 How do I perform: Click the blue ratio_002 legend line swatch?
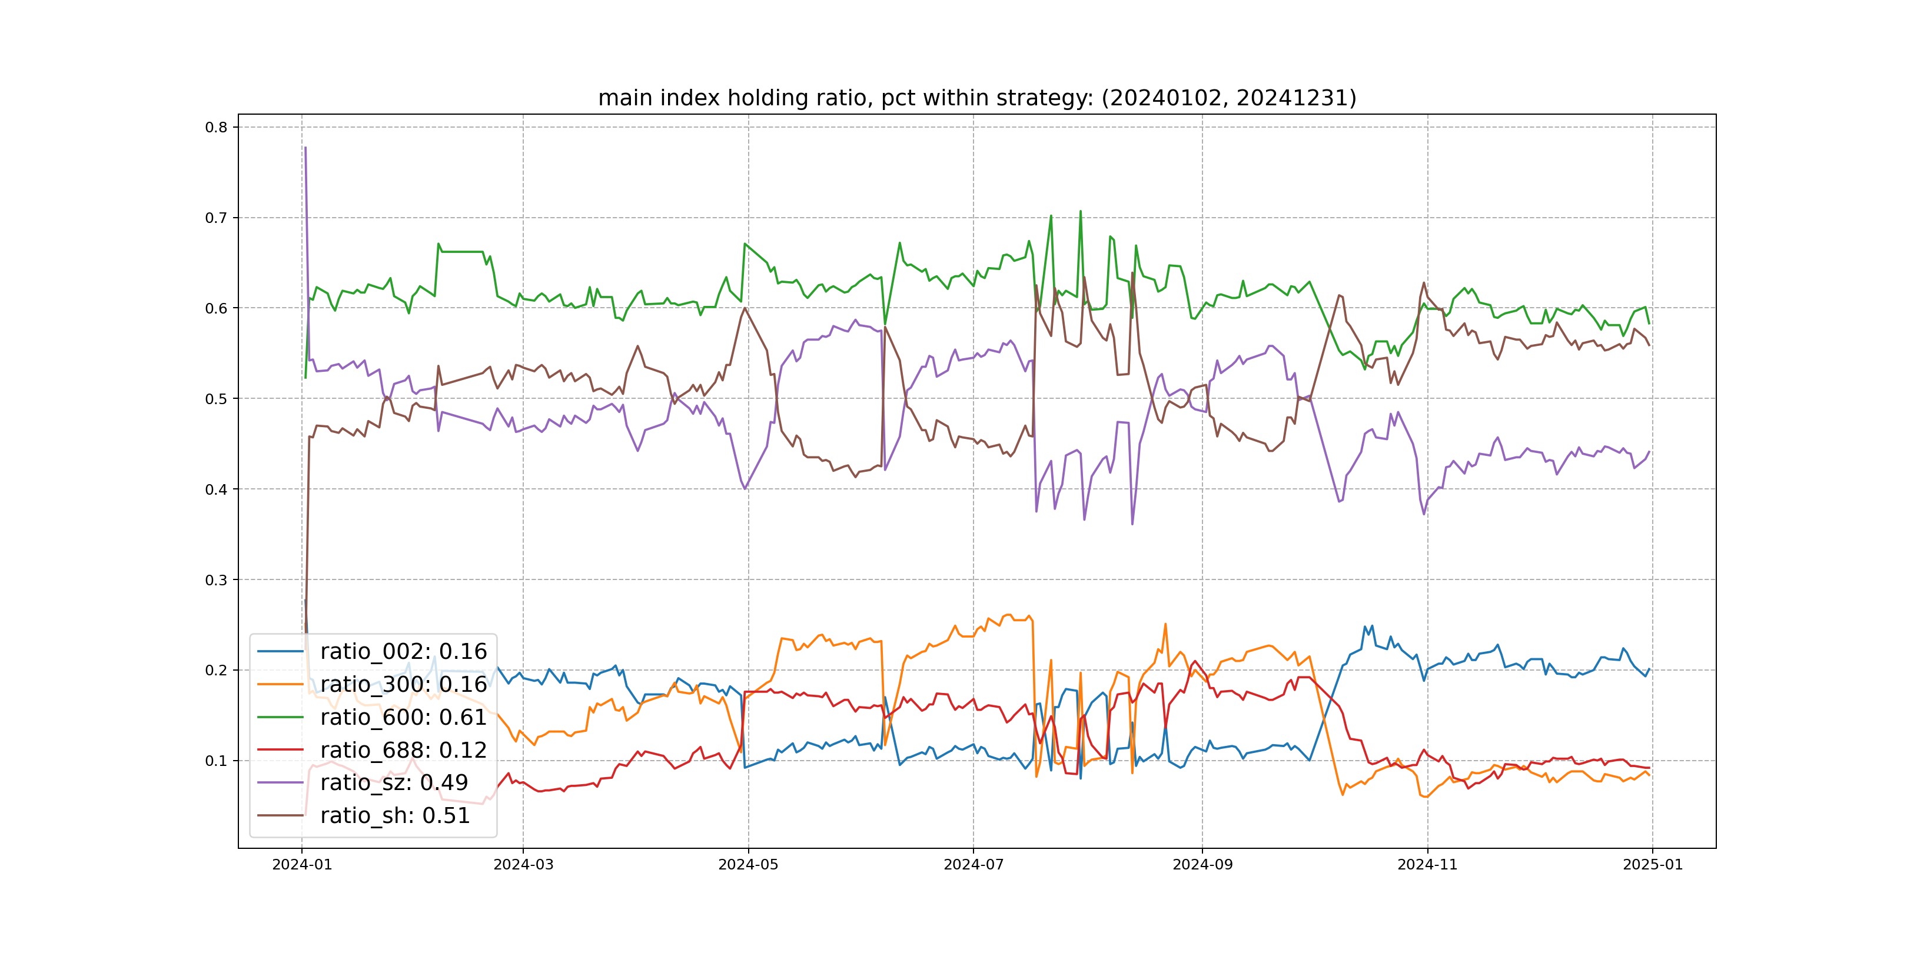pyautogui.click(x=281, y=651)
